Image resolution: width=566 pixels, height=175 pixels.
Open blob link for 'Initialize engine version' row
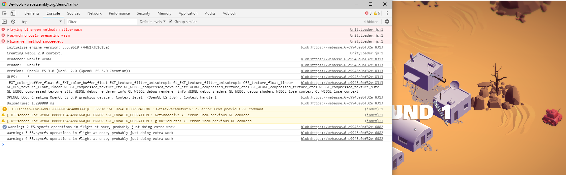[x=342, y=47]
